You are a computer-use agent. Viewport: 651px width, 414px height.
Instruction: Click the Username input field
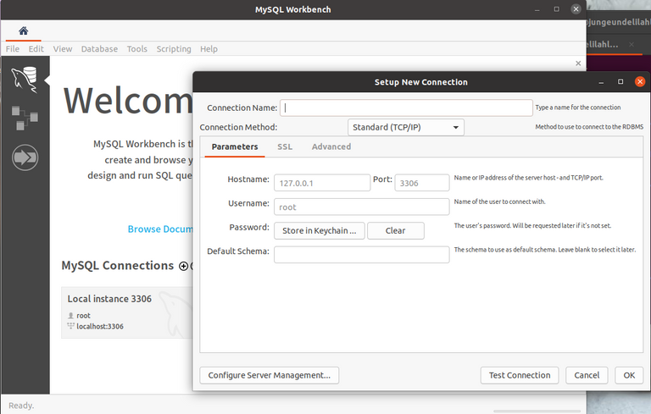[361, 207]
